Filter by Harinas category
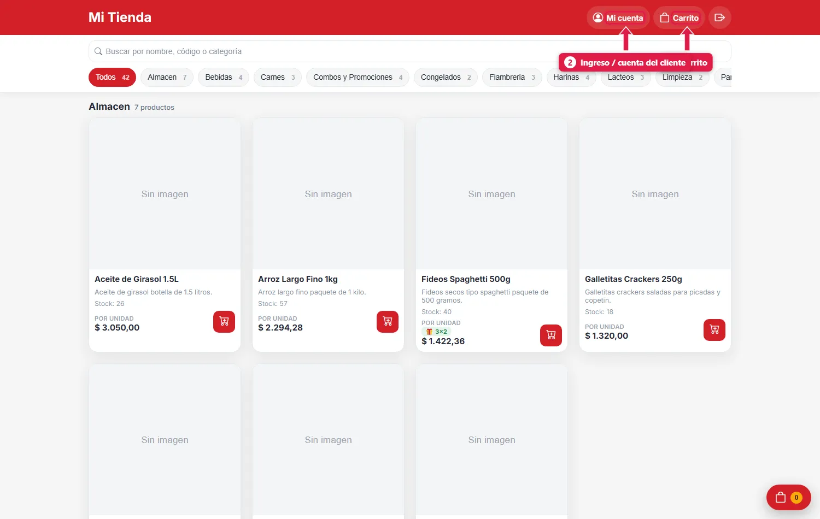Viewport: 820px width, 519px height. (571, 78)
